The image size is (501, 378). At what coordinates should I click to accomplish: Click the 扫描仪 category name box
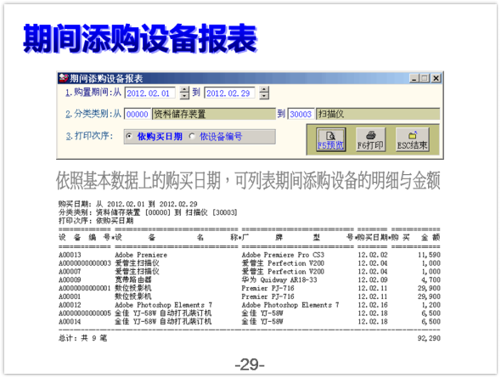click(x=378, y=114)
